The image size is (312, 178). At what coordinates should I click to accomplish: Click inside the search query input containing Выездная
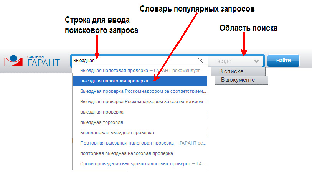pyautogui.click(x=134, y=61)
